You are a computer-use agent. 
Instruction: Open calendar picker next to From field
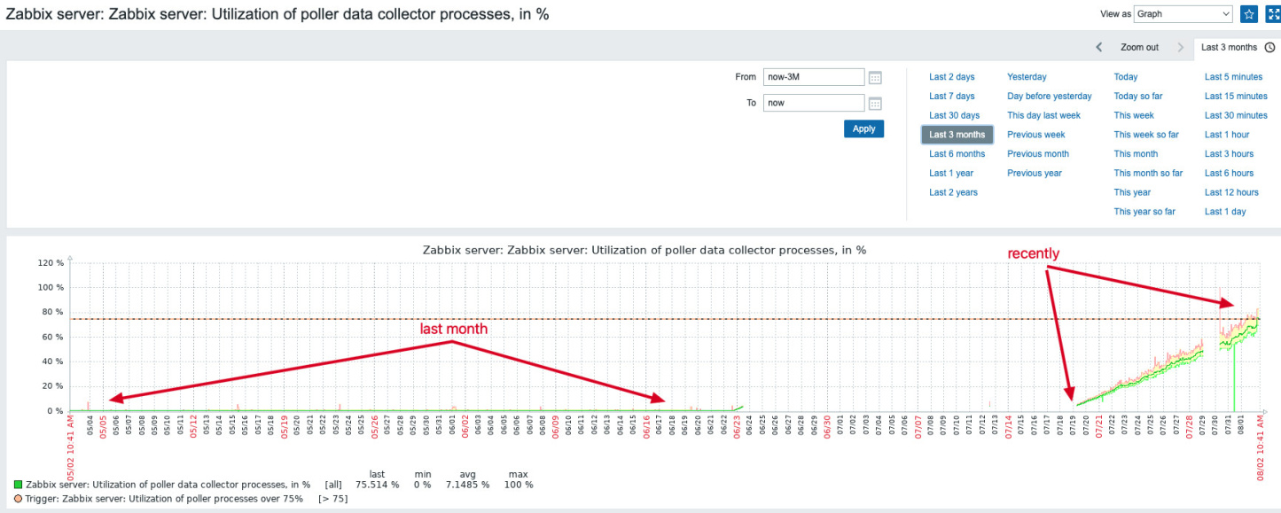pos(875,77)
